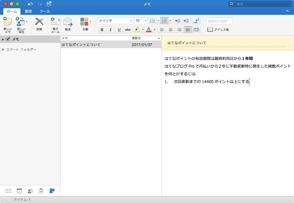Image resolution: width=294 pixels, height=203 pixels.
Task: Open bulleted list style dropdown
Action: [x=159, y=21]
